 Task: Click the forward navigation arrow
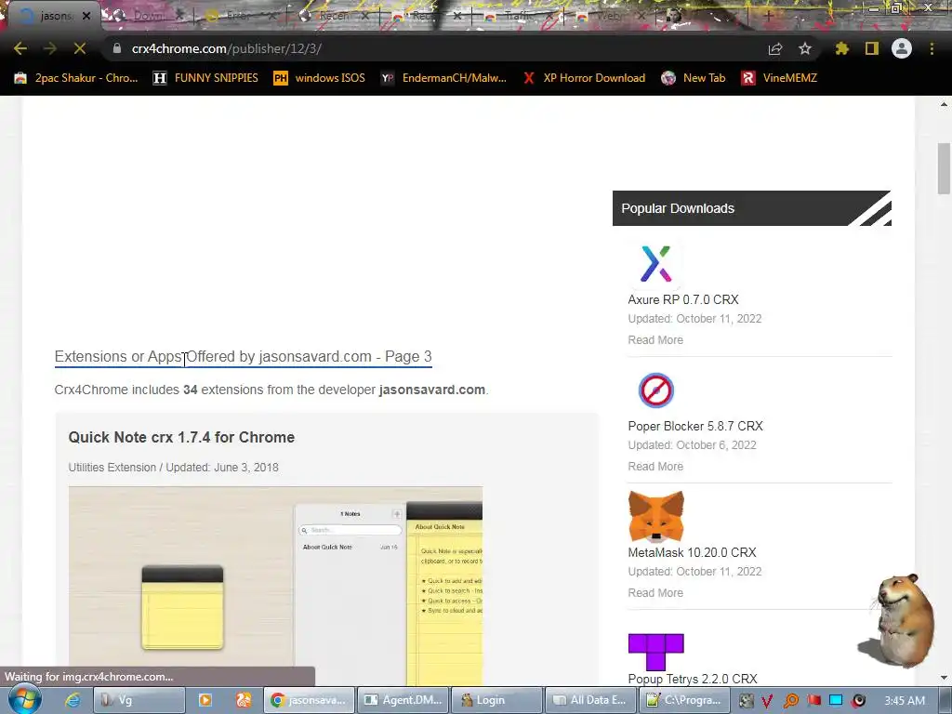[x=50, y=48]
